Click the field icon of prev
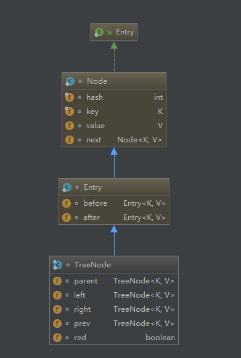 [x=57, y=323]
